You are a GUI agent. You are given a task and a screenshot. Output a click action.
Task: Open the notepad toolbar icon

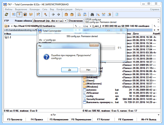click(117, 14)
